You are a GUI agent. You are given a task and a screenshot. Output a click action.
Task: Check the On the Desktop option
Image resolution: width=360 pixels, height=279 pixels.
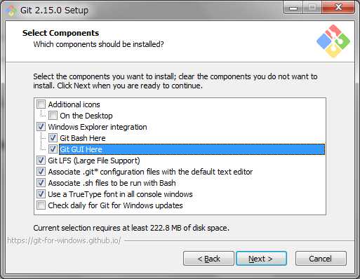point(53,116)
